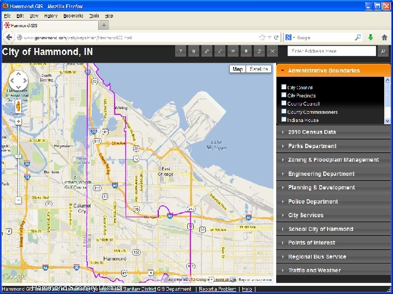Expand the Engineering Department section
Screen dimensions: 393x294
334,174
